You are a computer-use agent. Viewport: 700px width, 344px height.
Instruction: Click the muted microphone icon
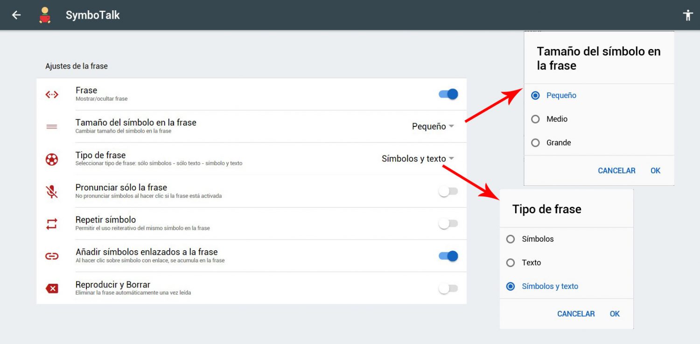pos(52,191)
